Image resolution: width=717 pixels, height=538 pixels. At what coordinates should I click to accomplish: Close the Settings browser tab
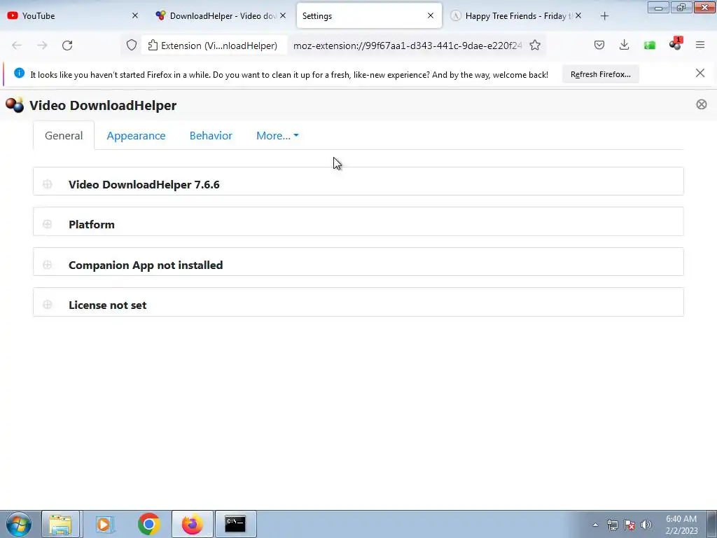coord(431,15)
